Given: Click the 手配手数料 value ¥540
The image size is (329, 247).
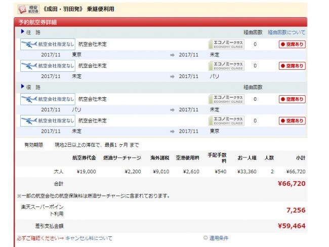Looking at the screenshot, I should tap(221, 172).
